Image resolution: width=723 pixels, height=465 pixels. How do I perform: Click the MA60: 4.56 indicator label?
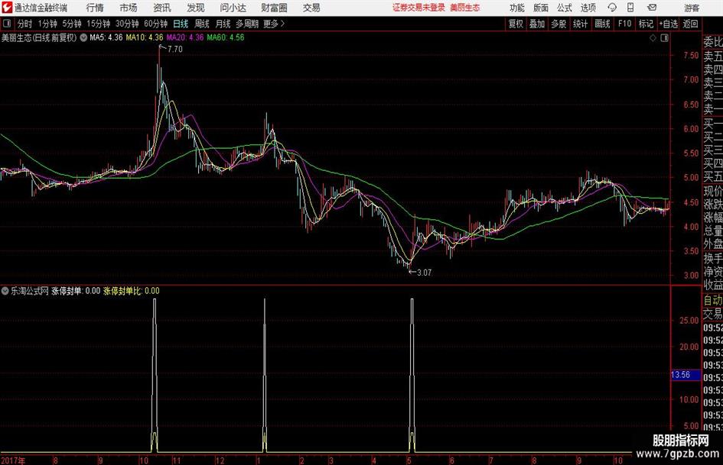coord(226,37)
